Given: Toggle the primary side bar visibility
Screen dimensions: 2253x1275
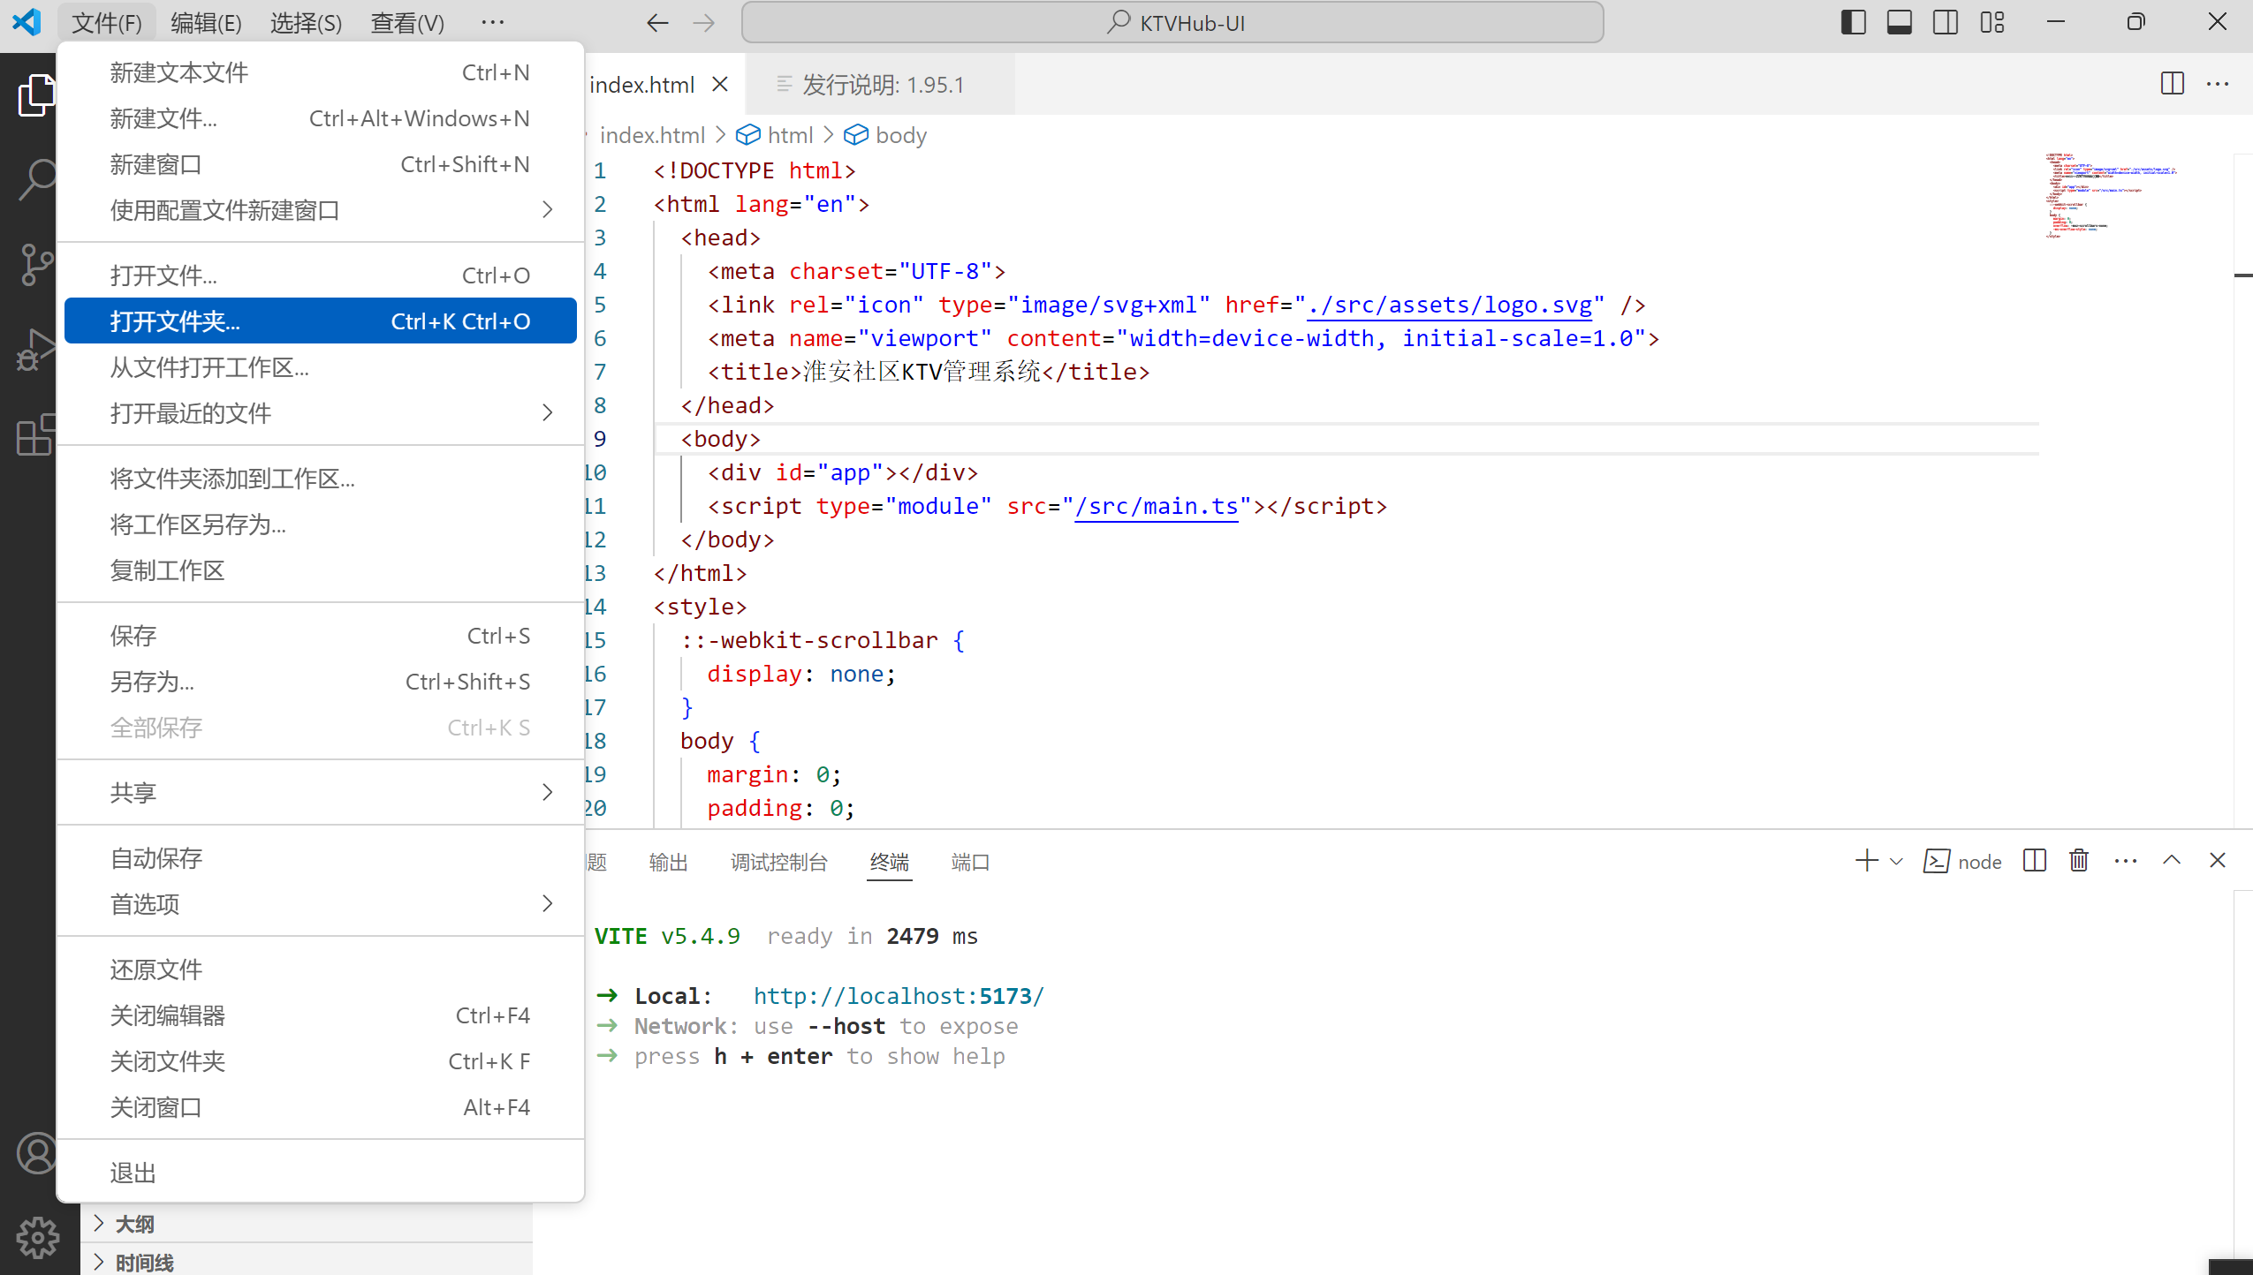Looking at the screenshot, I should 1853,22.
